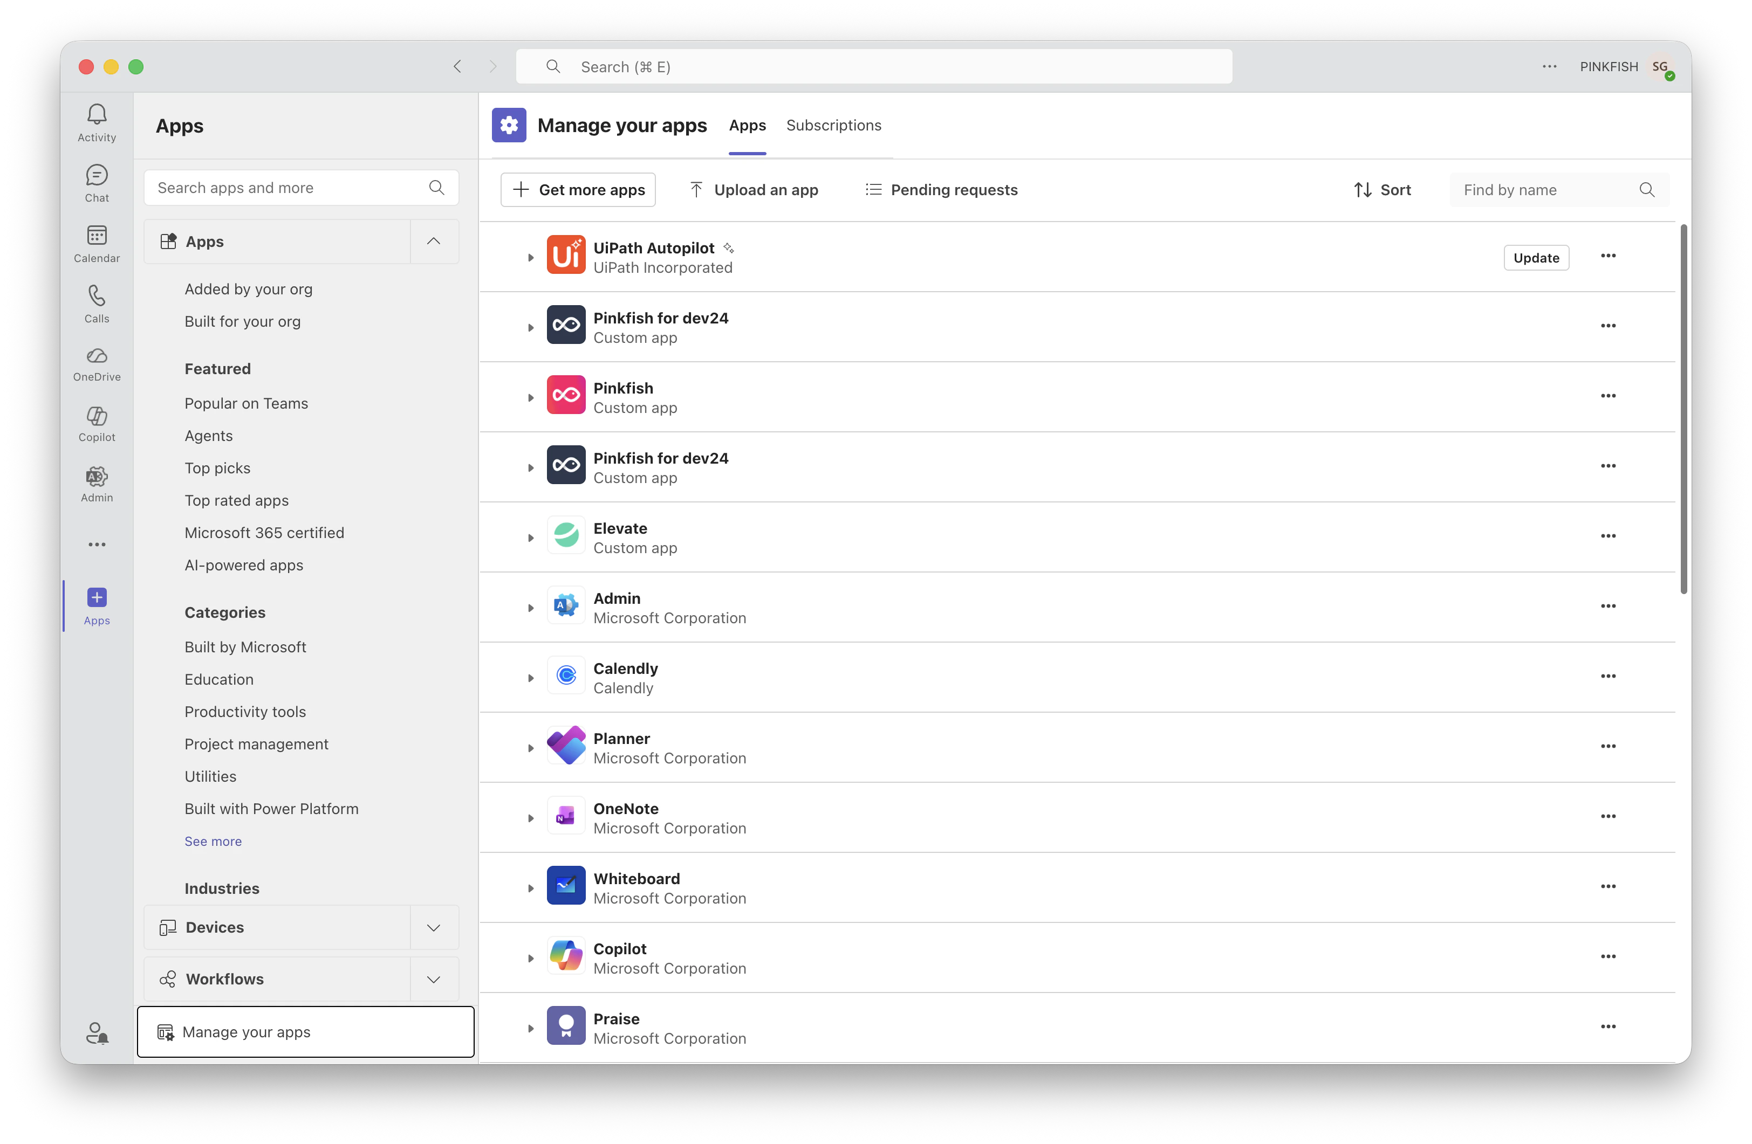Click the Update button for UiPath Autopilot
The width and height of the screenshot is (1752, 1144).
pyautogui.click(x=1536, y=257)
